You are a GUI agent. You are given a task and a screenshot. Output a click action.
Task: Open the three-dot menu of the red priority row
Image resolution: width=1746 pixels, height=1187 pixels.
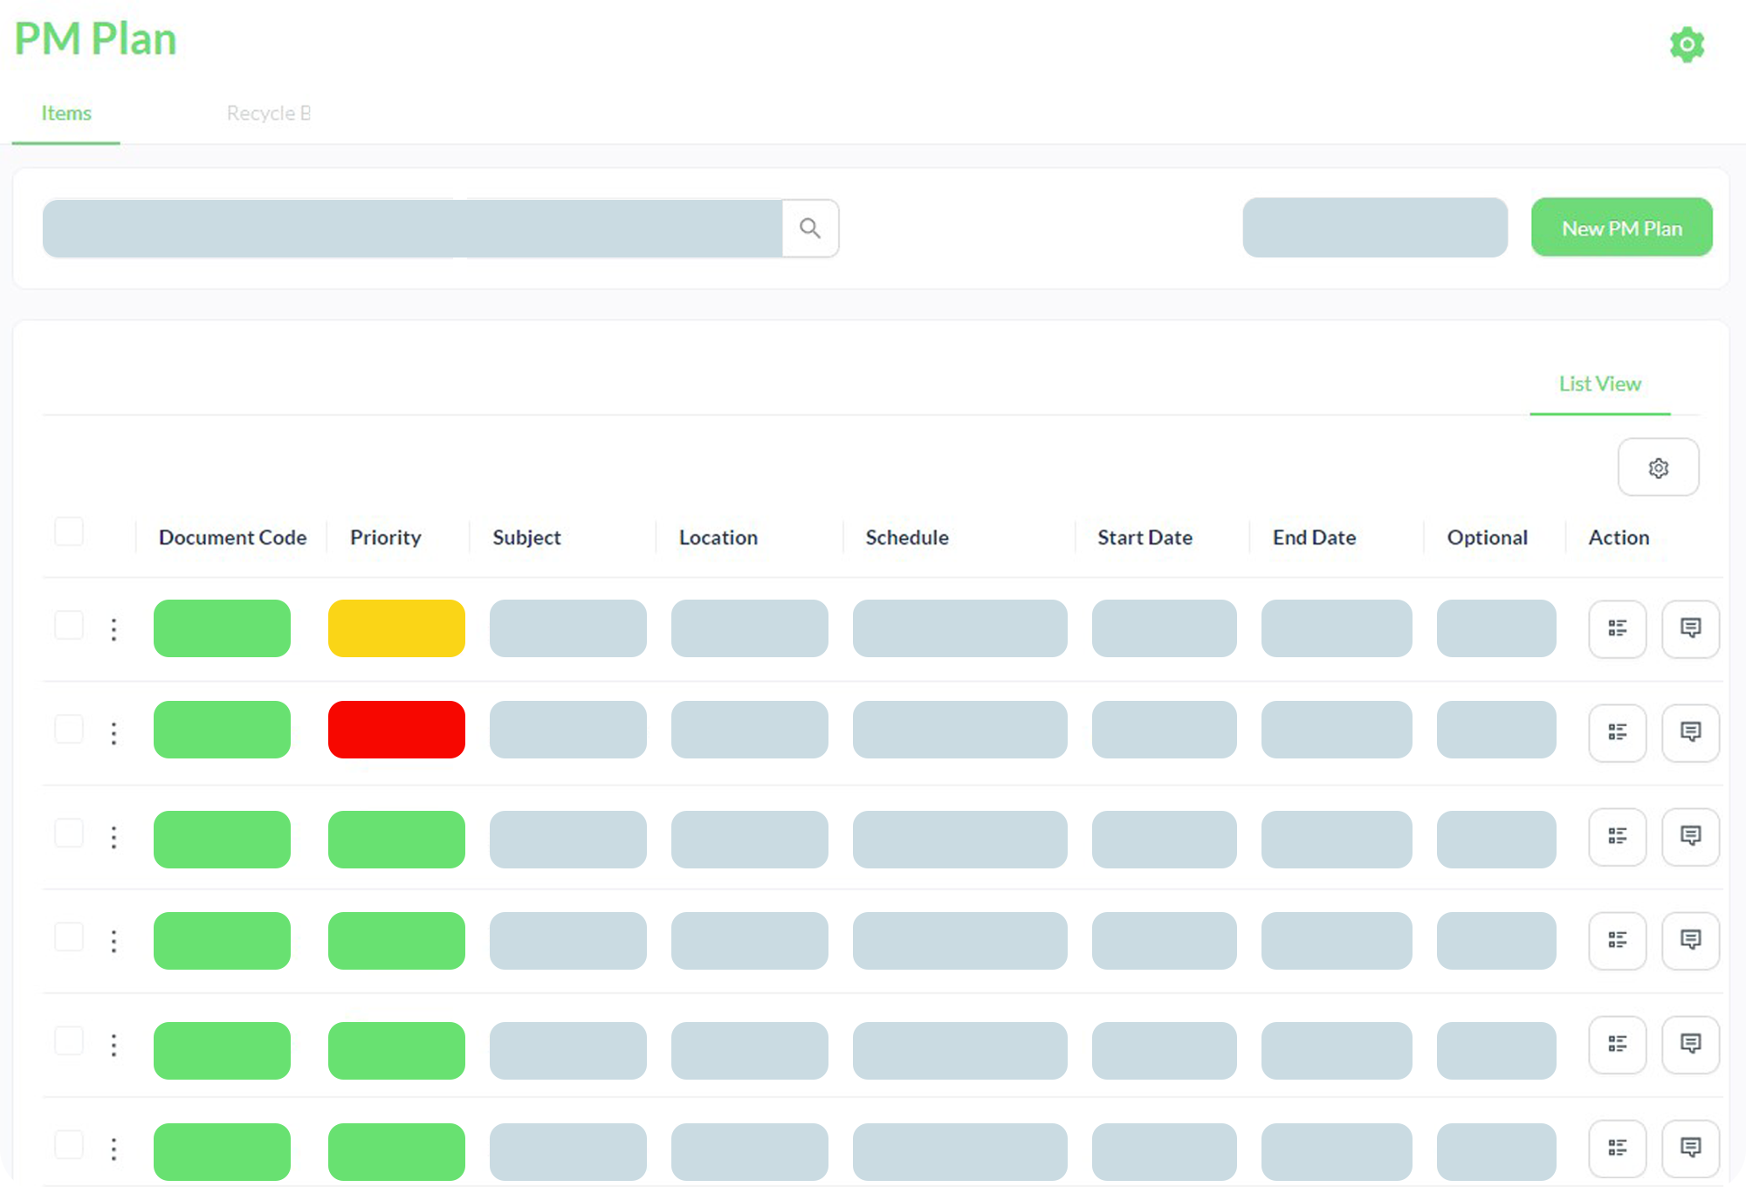click(113, 733)
